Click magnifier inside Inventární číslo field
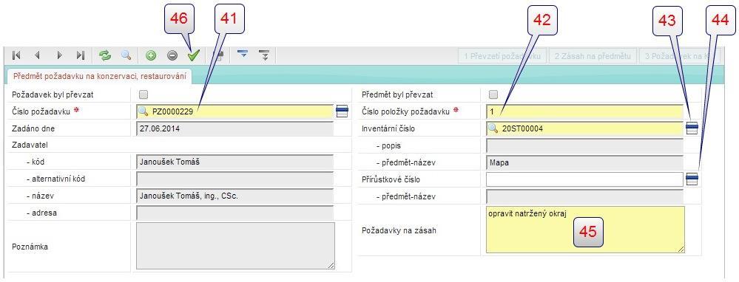Screen dimensions: 739x282 [x=493, y=128]
